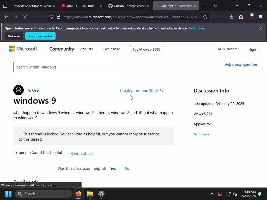The image size is (267, 200).
Task: Click 'Views 5,581' text
Action: 203,114
